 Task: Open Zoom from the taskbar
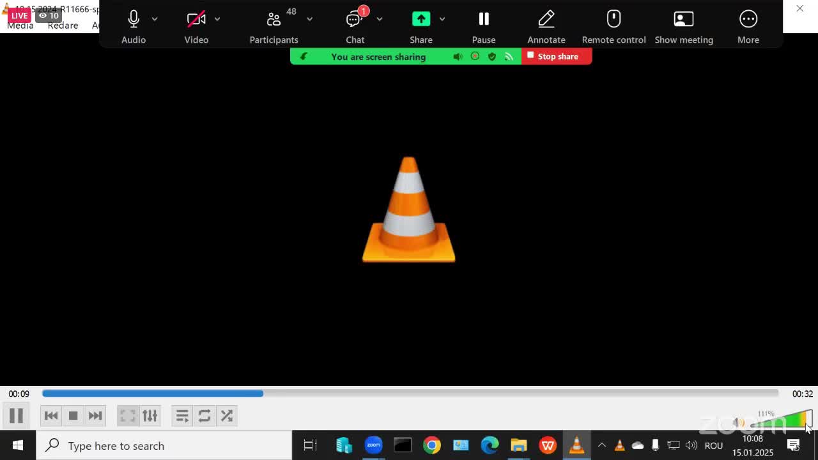tap(374, 445)
